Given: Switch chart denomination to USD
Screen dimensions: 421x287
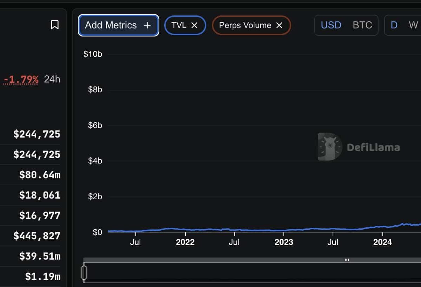Looking at the screenshot, I should tap(331, 25).
